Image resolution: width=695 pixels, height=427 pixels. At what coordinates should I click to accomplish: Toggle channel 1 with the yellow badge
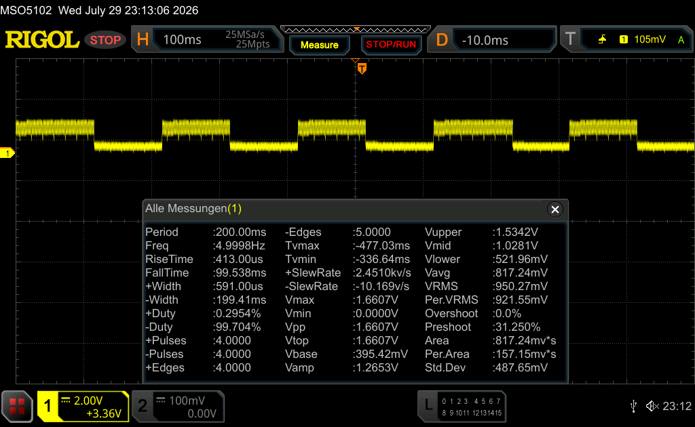tap(48, 406)
